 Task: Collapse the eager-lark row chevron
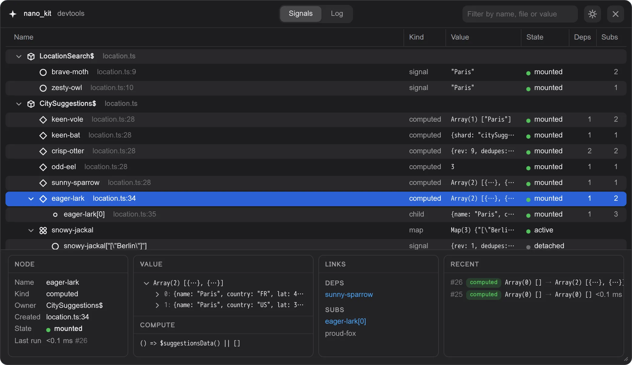click(x=31, y=199)
